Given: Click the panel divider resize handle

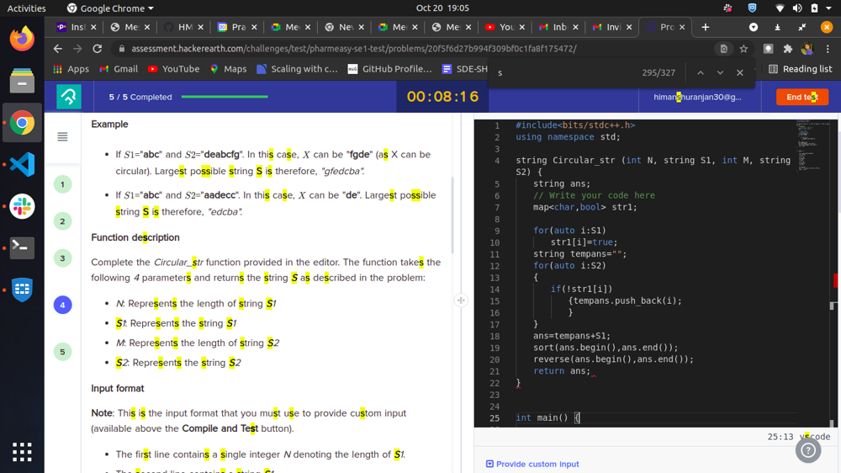Looking at the screenshot, I should coord(461,300).
